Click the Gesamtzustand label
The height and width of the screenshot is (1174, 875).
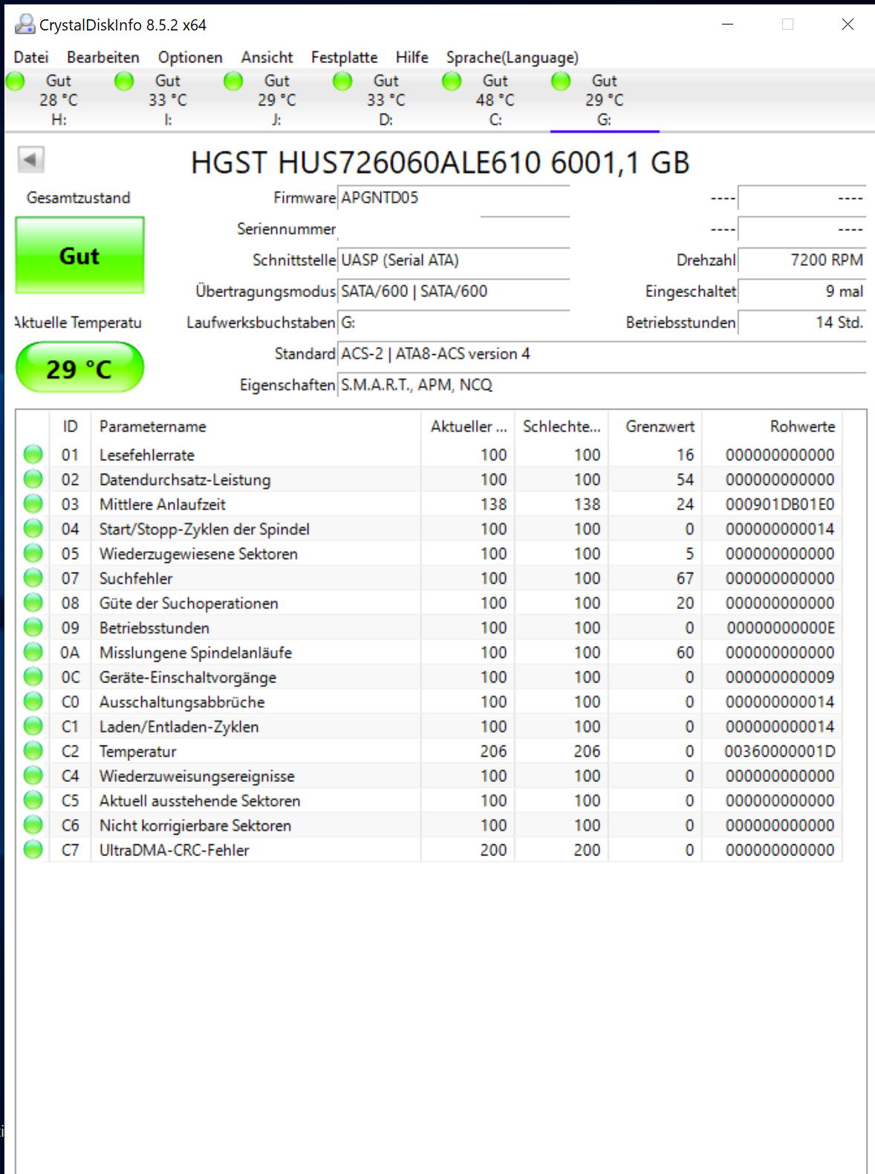[x=79, y=198]
